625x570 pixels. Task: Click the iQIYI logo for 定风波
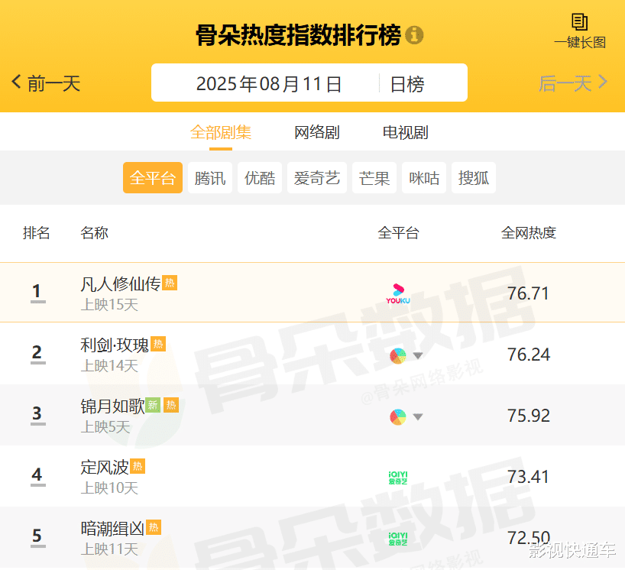[x=398, y=478]
